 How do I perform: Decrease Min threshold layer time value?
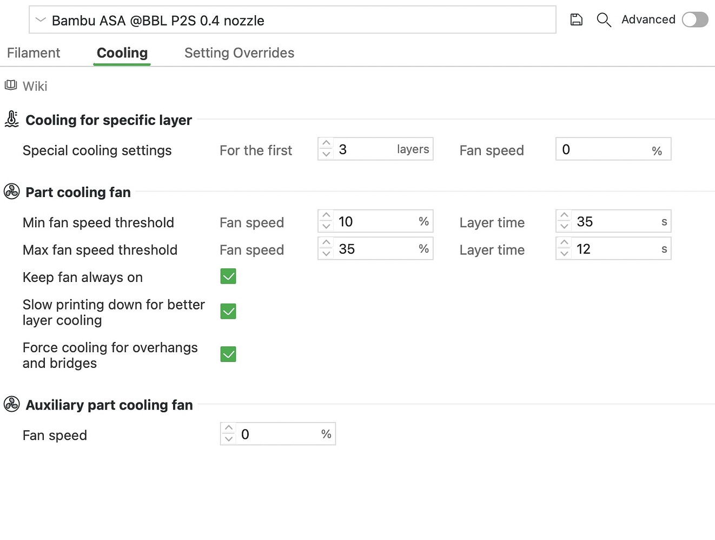tap(564, 226)
